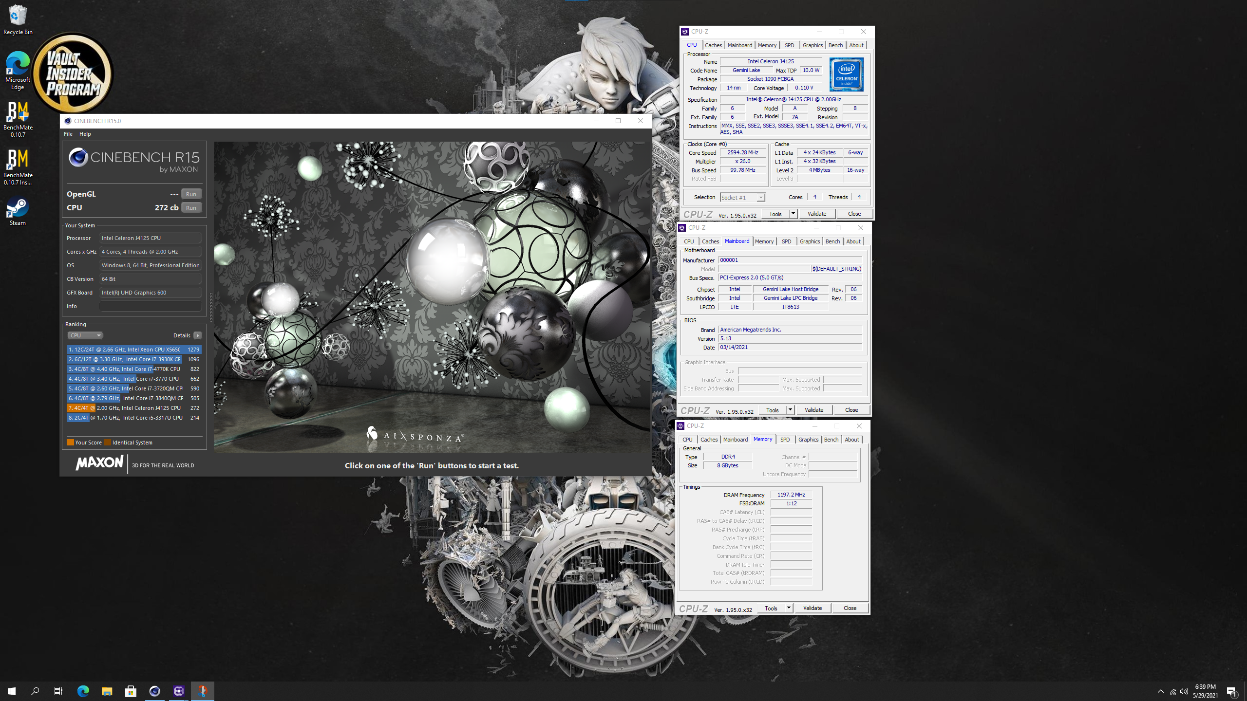Viewport: 1247px width, 701px height.
Task: Open volume control in the tray
Action: (x=1184, y=691)
